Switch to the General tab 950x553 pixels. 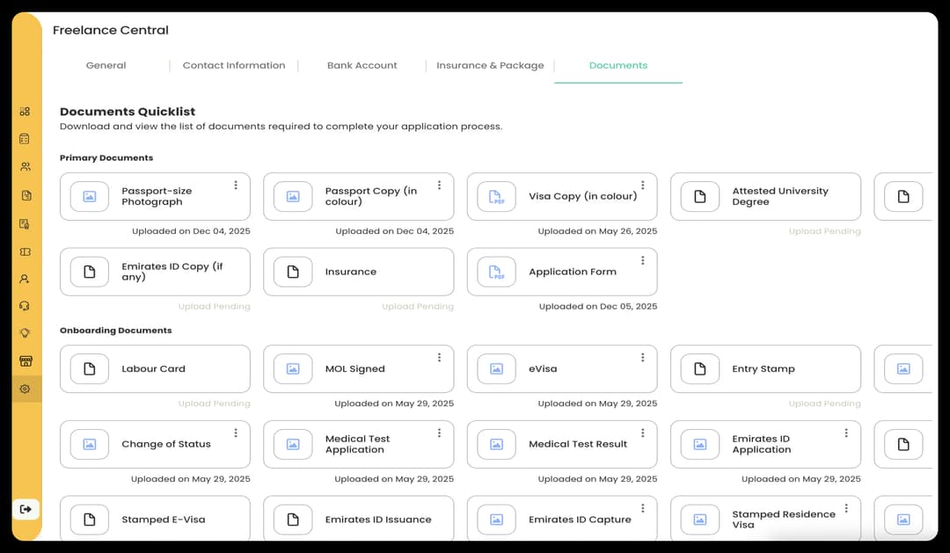(106, 66)
